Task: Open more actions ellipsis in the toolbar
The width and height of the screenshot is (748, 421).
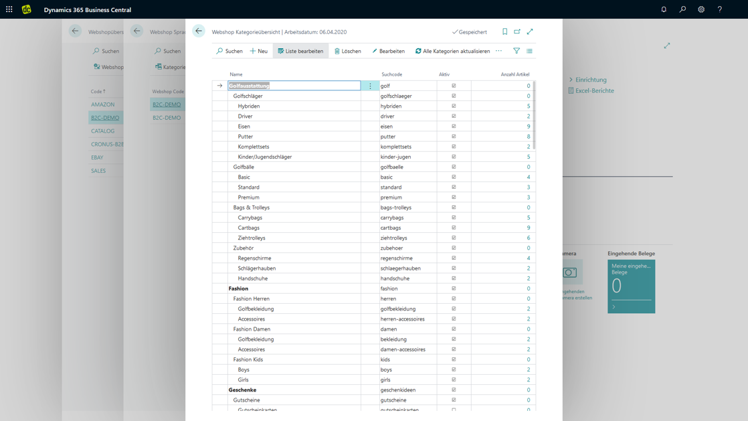Action: click(x=498, y=51)
